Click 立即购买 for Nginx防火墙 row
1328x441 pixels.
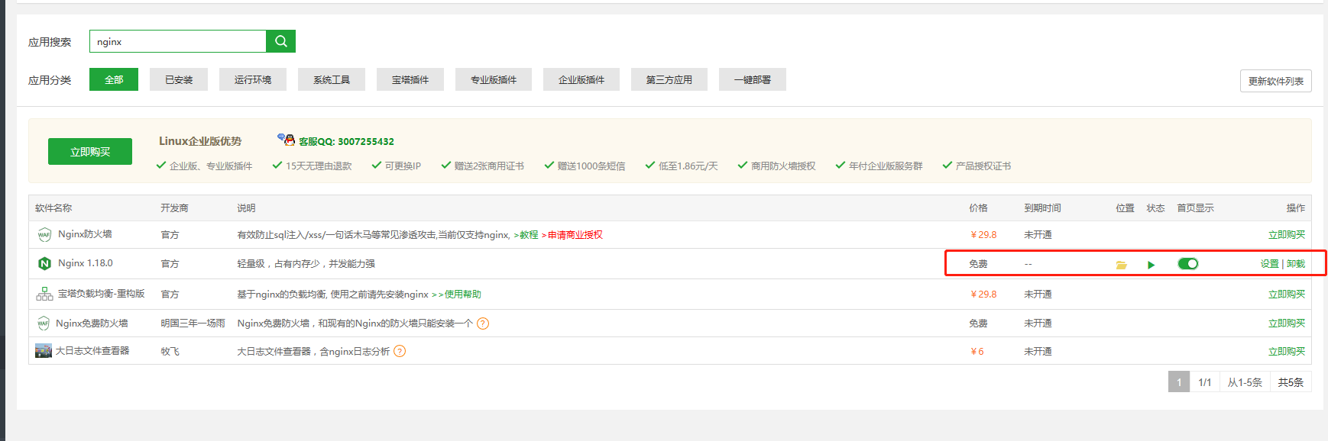tap(1287, 235)
